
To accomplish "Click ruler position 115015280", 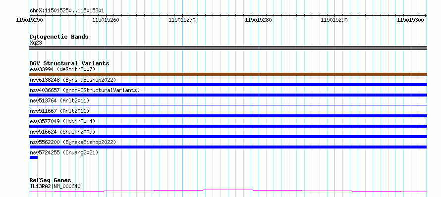I will click(259, 20).
